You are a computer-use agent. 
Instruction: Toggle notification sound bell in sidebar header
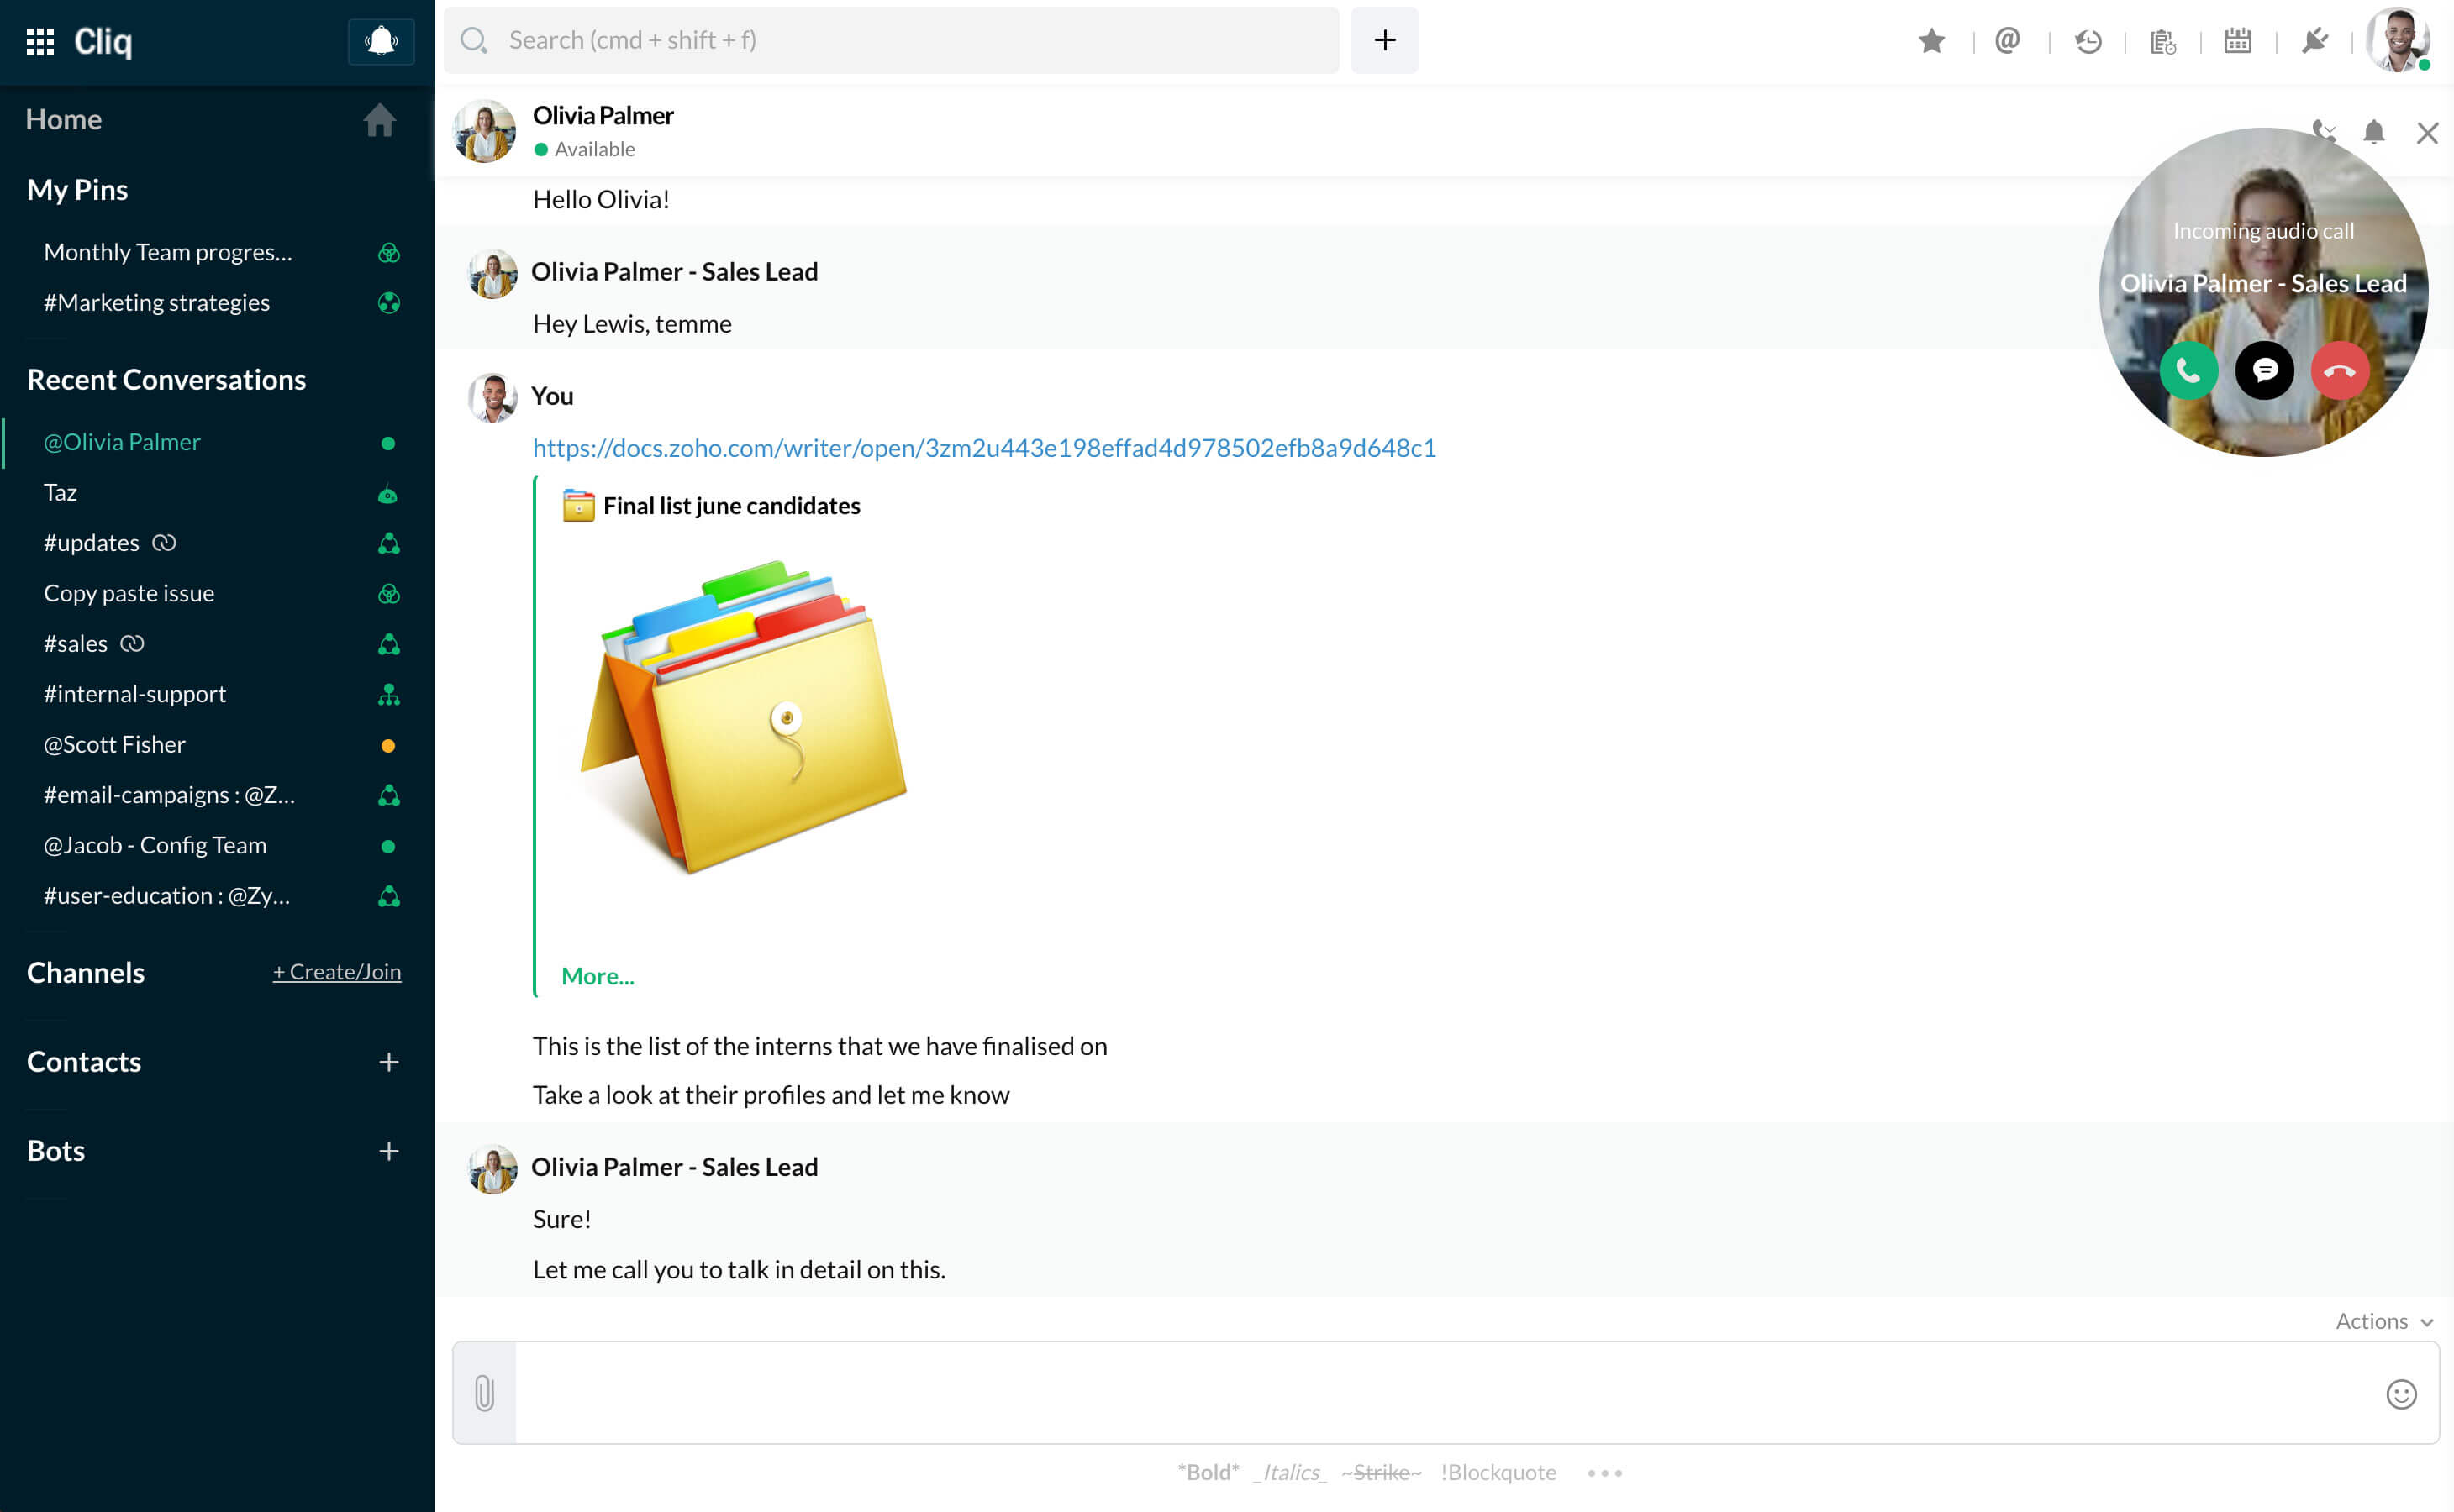(x=380, y=41)
